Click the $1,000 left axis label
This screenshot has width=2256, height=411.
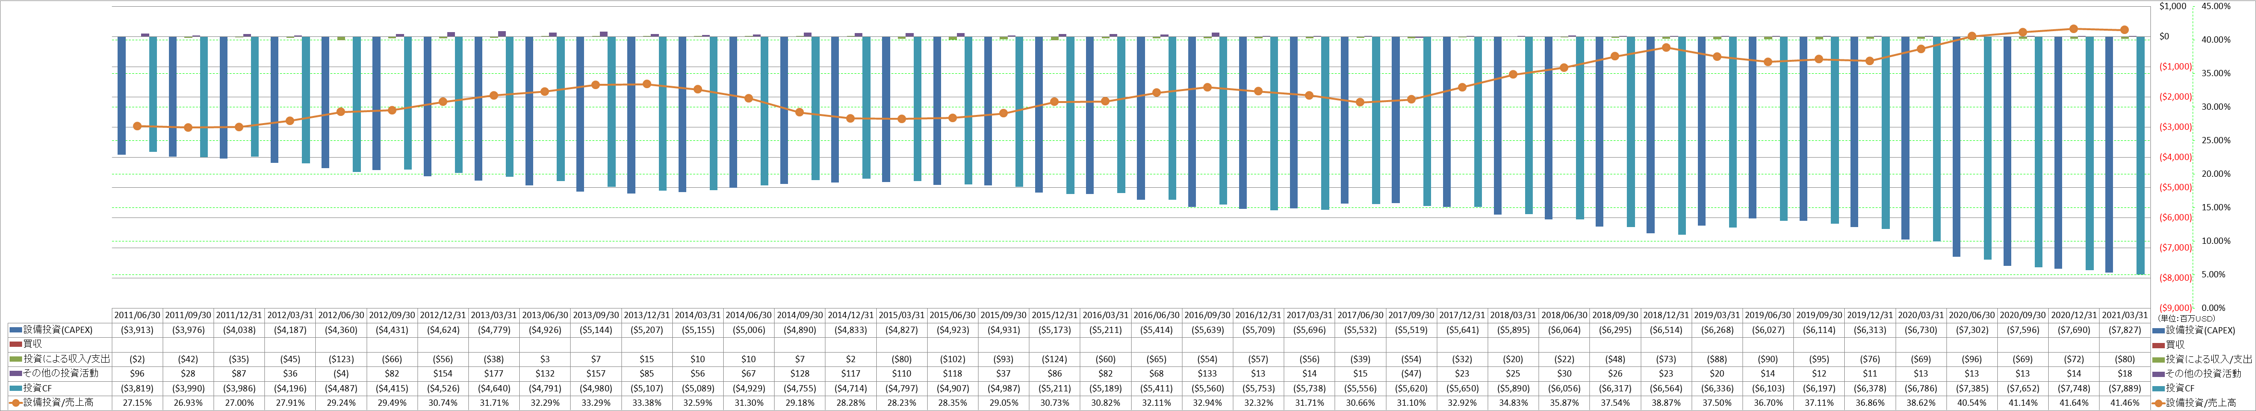tap(2173, 6)
